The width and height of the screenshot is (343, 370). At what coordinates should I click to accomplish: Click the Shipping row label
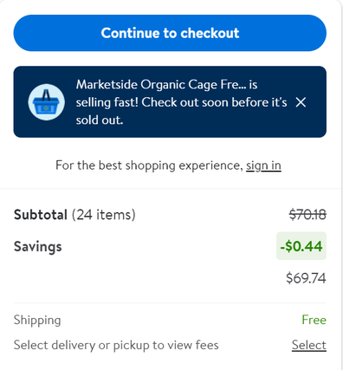point(37,320)
